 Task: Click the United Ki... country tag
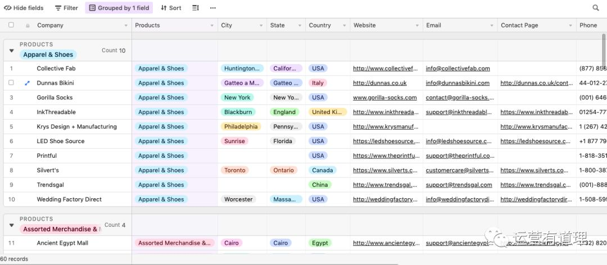(x=328, y=112)
